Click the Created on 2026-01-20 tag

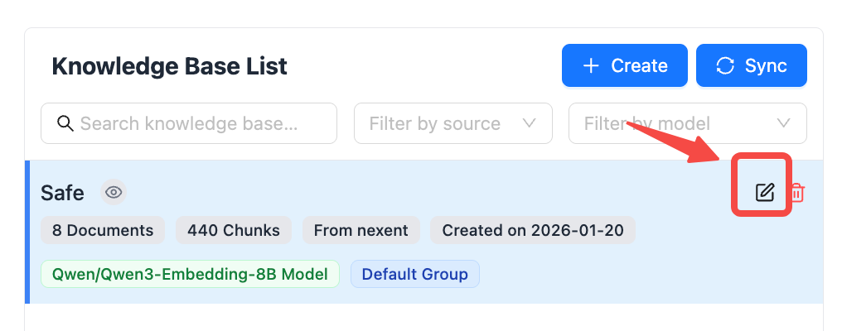(532, 230)
